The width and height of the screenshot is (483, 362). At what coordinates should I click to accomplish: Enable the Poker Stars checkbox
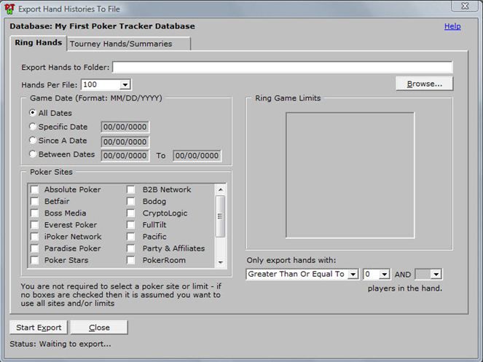pyautogui.click(x=34, y=260)
